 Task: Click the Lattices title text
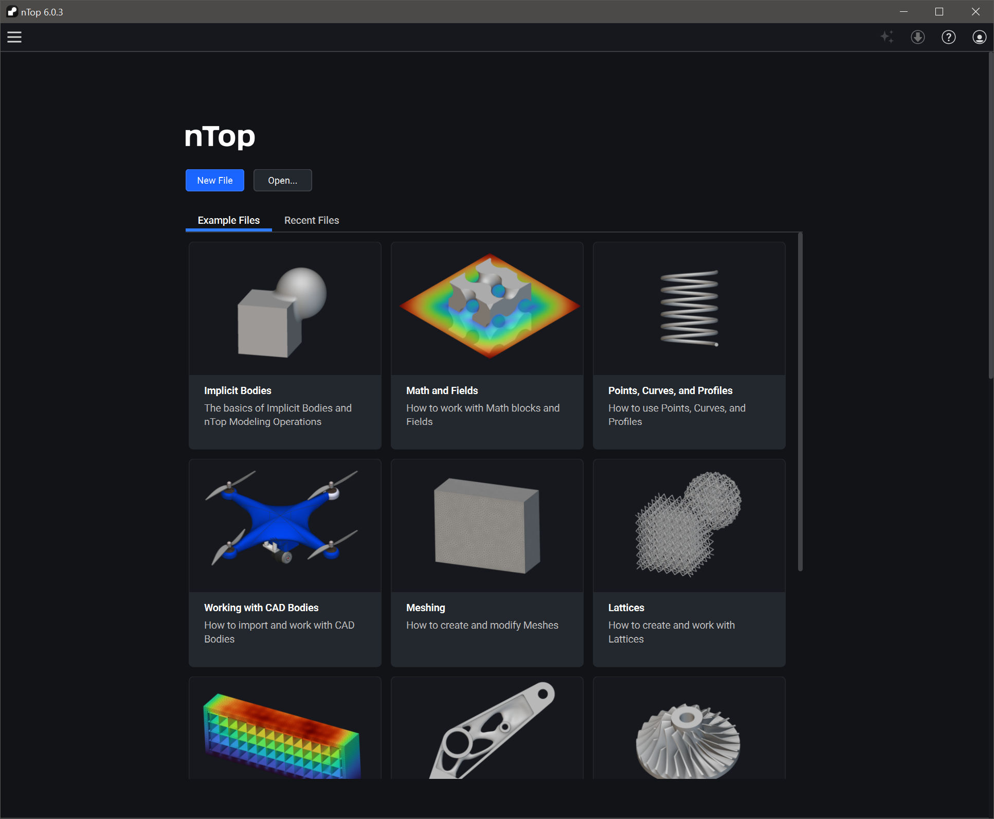pos(626,608)
